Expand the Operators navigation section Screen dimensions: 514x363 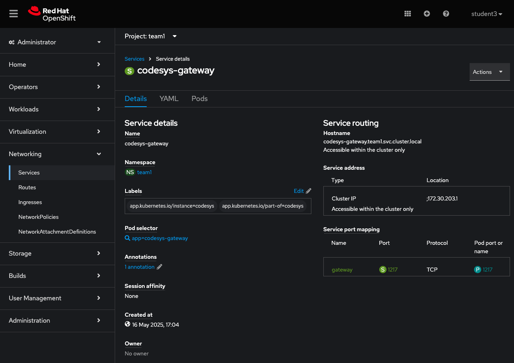(x=57, y=87)
